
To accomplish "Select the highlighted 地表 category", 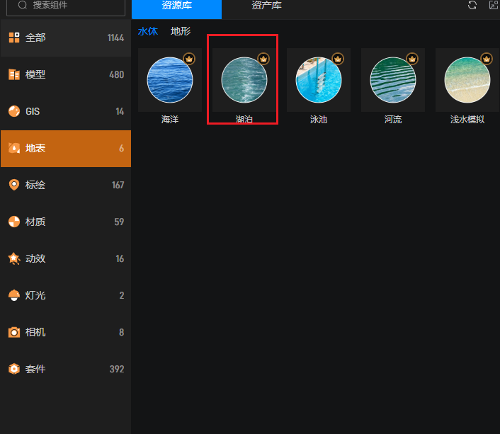I will pyautogui.click(x=65, y=148).
